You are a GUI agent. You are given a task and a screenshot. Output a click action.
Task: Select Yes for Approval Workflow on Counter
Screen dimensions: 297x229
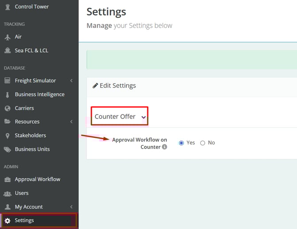(x=181, y=143)
